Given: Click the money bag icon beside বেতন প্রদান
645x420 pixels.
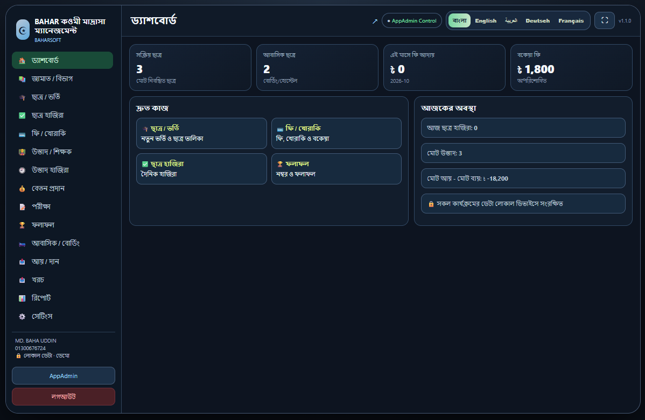Looking at the screenshot, I should [x=22, y=189].
